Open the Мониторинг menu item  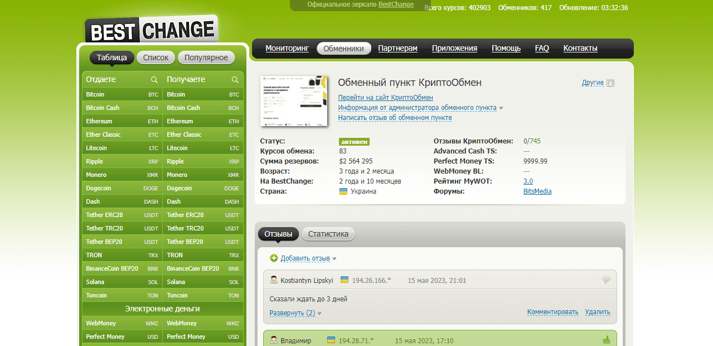pyautogui.click(x=287, y=49)
